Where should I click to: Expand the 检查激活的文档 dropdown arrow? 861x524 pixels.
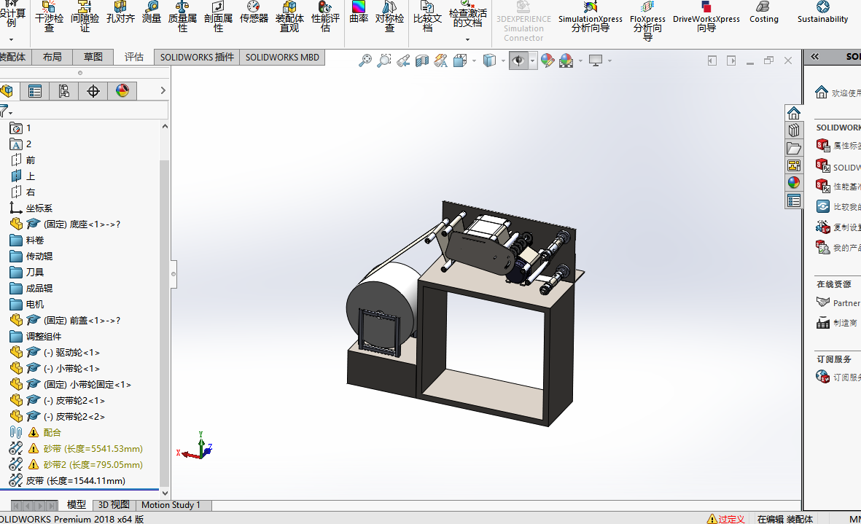click(467, 39)
